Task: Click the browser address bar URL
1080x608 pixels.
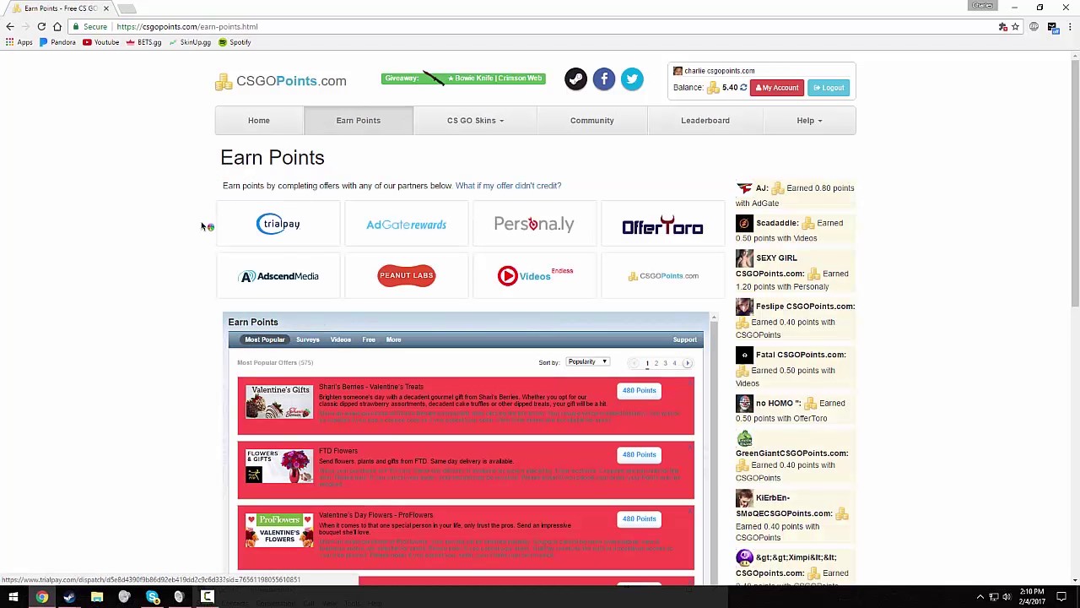Action: click(x=187, y=27)
